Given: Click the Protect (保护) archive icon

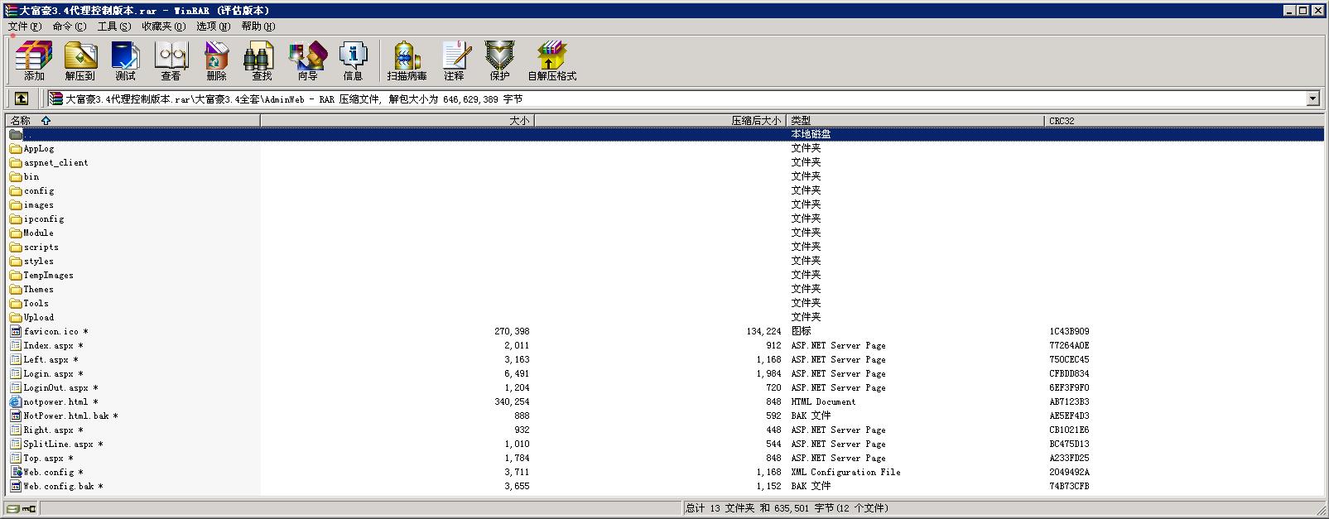Looking at the screenshot, I should 499,60.
